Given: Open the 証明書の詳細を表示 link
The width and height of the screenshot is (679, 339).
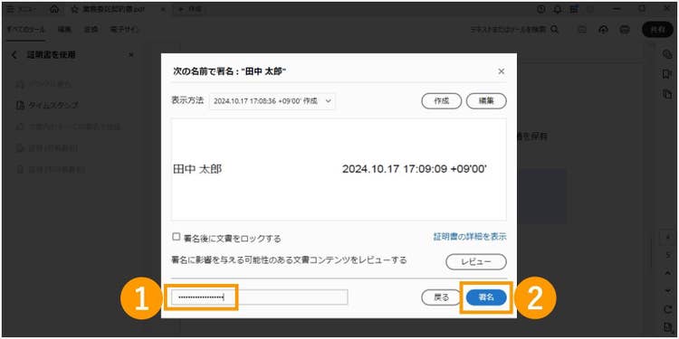Looking at the screenshot, I should (470, 237).
